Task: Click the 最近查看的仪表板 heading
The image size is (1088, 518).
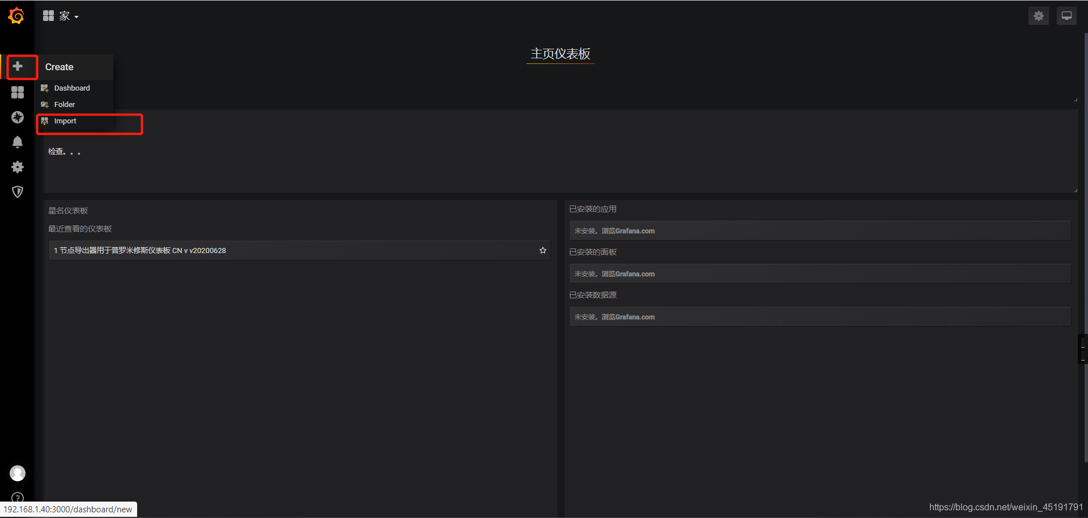Action: tap(80, 229)
